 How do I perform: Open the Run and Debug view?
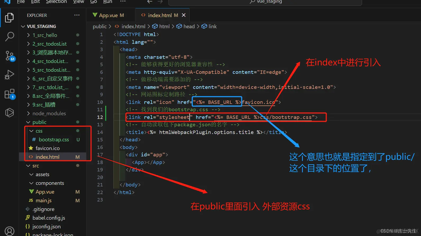pos(10,75)
